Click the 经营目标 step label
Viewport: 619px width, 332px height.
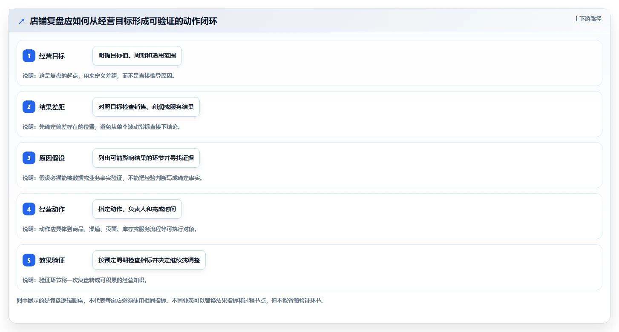[52, 56]
